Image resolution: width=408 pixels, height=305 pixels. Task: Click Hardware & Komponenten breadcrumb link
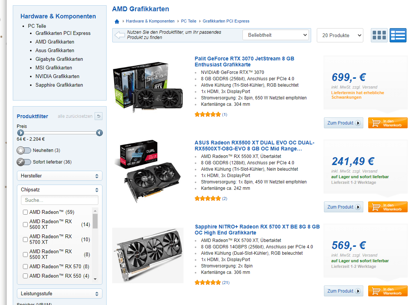click(150, 21)
